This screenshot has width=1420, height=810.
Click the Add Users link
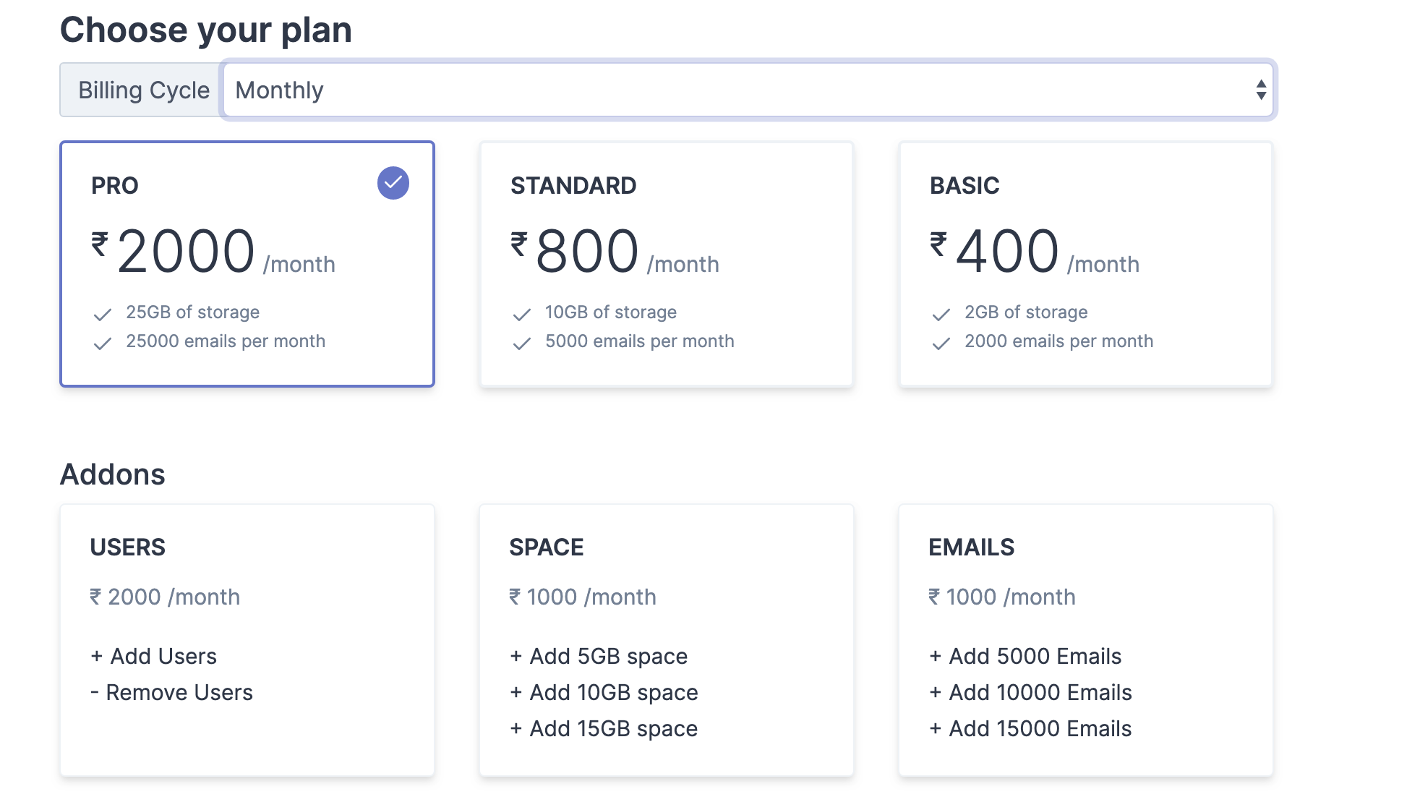pos(154,657)
